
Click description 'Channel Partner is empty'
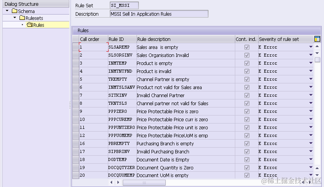tap(163, 79)
